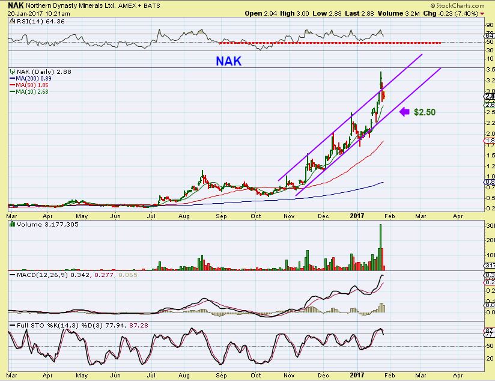Click the RSI(14) line icon in legend
The image size is (495, 381).
(x=12, y=21)
